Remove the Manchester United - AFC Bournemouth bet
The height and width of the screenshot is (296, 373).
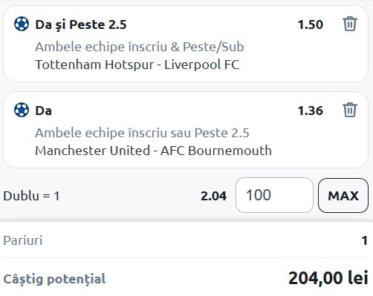tap(350, 110)
